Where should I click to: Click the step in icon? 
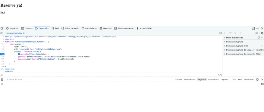pos(235,33)
